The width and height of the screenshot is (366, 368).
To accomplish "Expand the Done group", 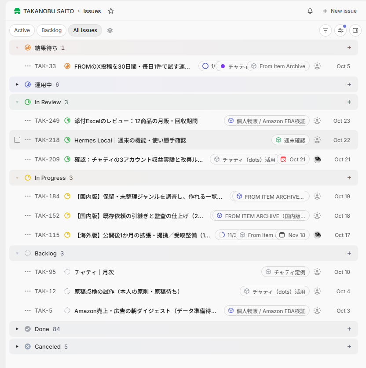I will pos(17,329).
